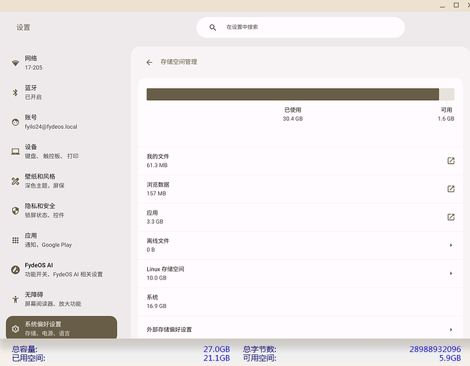Click the search magnifier icon
Screen dimensions: 470x366
(x=213, y=27)
